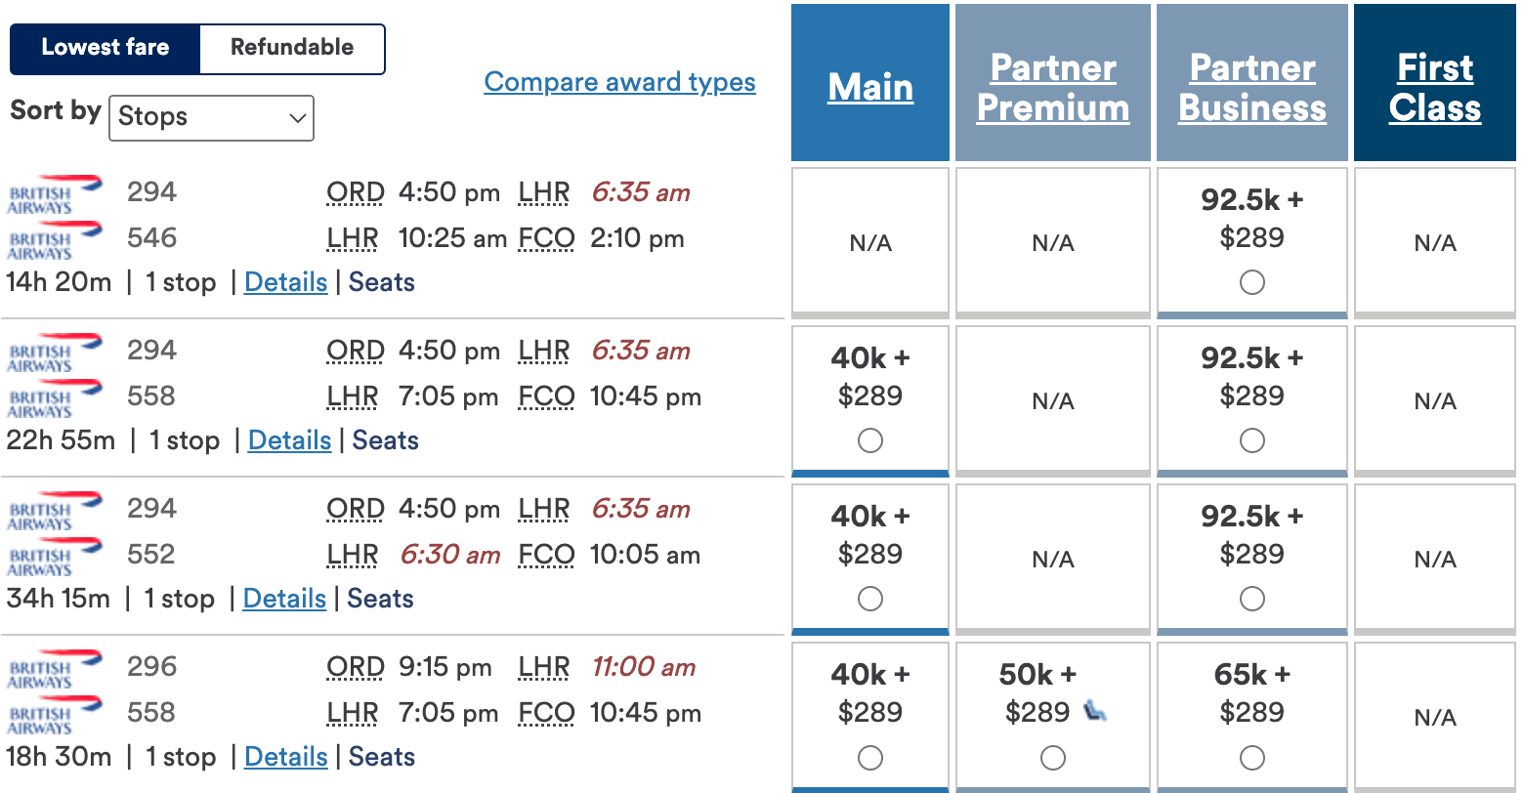The height and width of the screenshot is (793, 1524).
Task: Open the First Class column header link
Action: click(x=1433, y=87)
